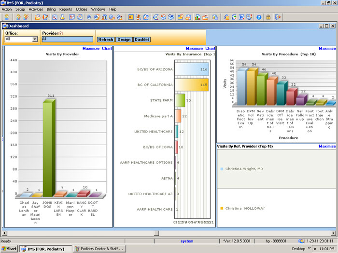
Task: Click the Provider red question mark hint
Action: 60,33
